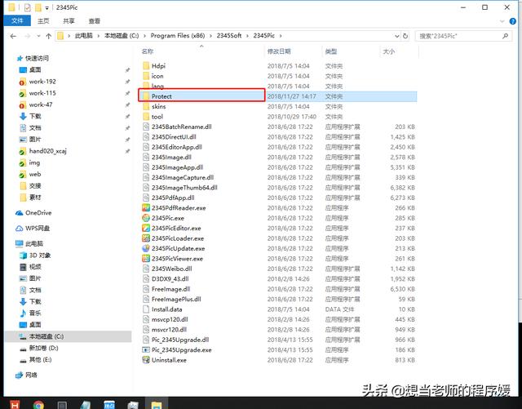
Task: Open the 文件 menu tab
Action: coord(15,20)
